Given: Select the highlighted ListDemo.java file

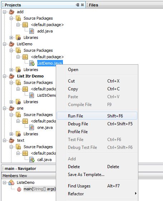Looking at the screenshot, I should (x=50, y=63).
